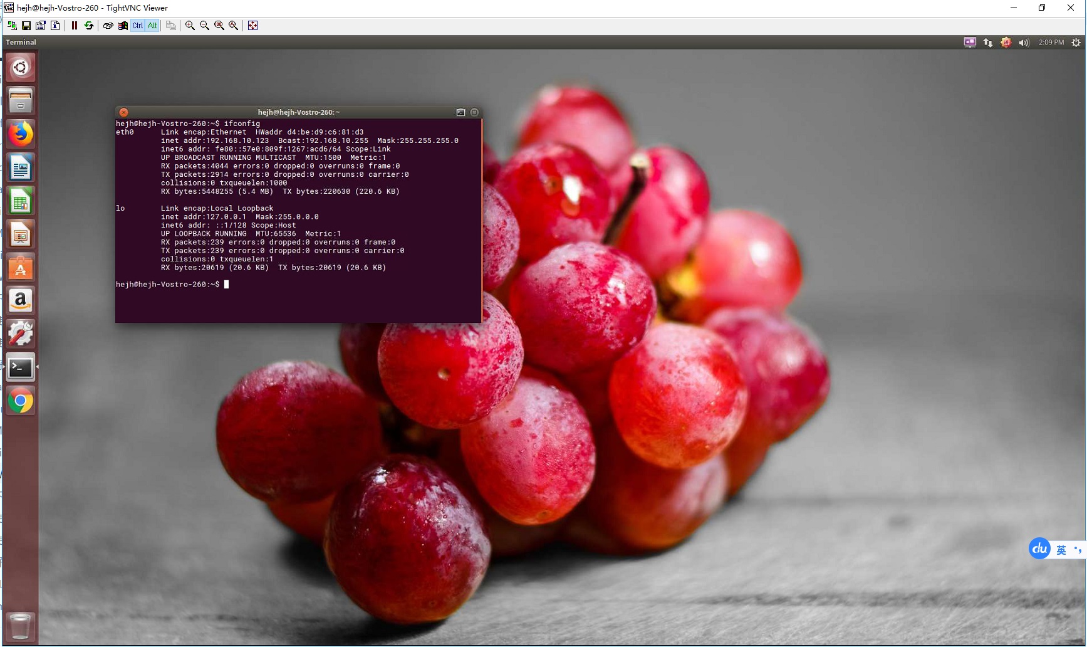Click the Mask:255.255.255.0 text
Viewport: 1087px width, 647px height.
click(x=418, y=140)
